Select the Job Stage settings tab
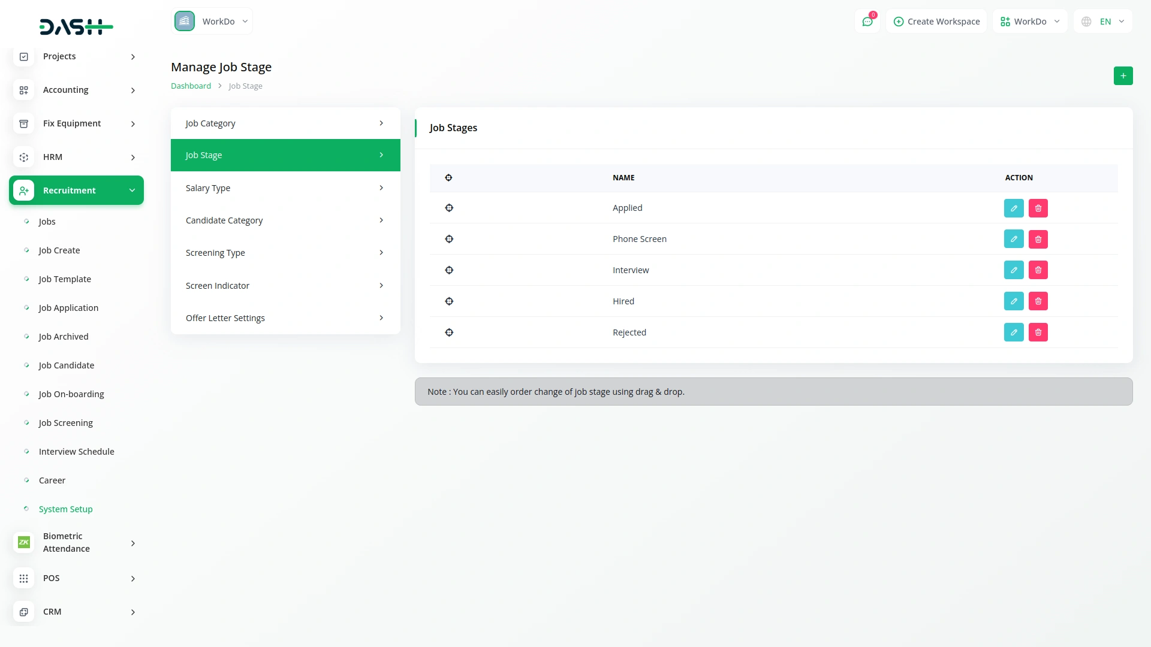Image resolution: width=1151 pixels, height=647 pixels. [x=285, y=155]
